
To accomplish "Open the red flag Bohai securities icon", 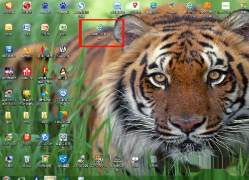I will click(x=45, y=71).
